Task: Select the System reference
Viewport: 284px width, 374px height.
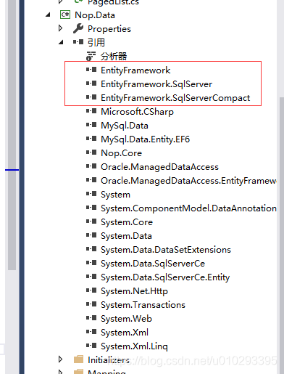Action: [x=115, y=195]
